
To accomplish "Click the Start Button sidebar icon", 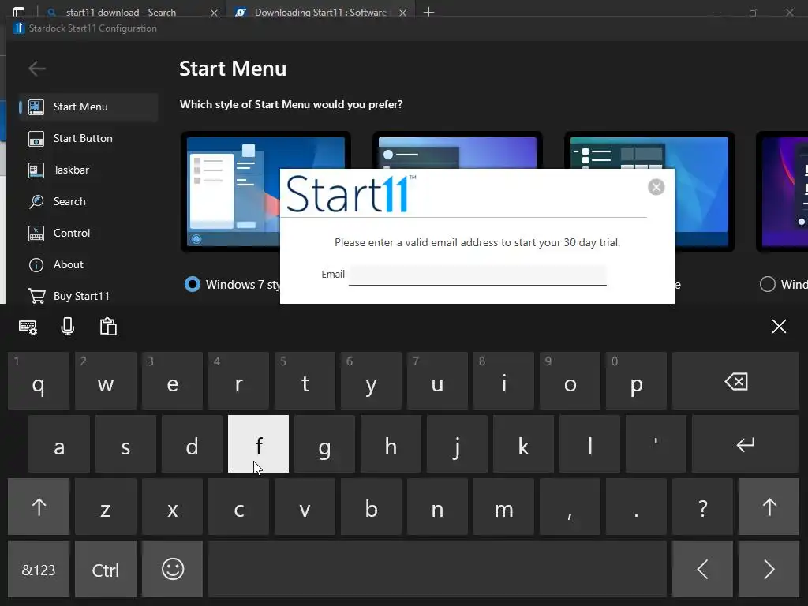I will click(x=36, y=138).
